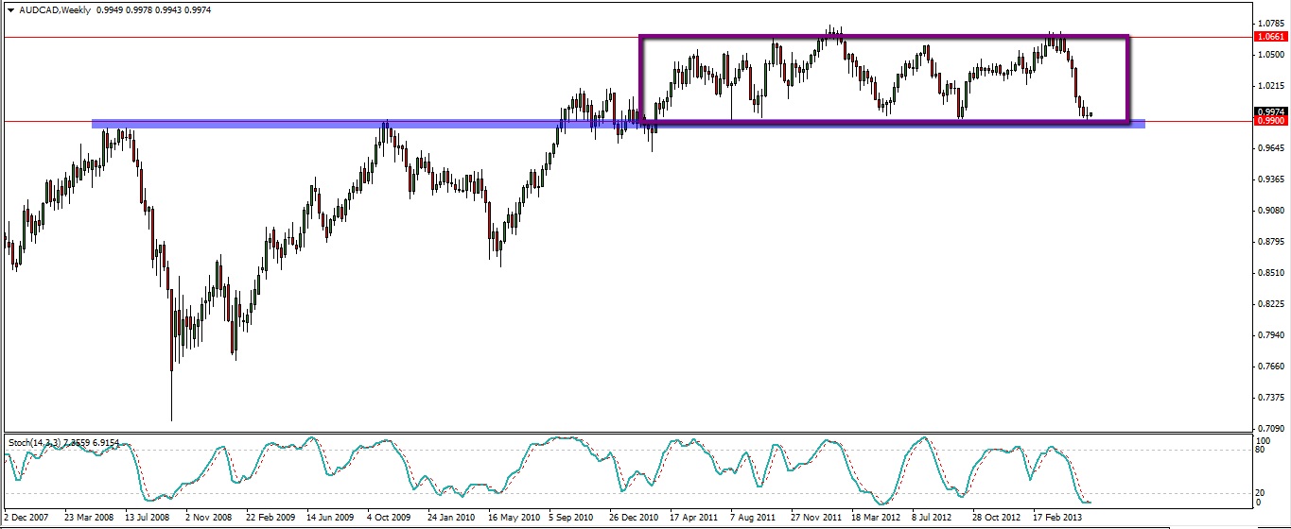Click the 1.0500 price axis value
The image size is (1291, 529).
(1271, 54)
